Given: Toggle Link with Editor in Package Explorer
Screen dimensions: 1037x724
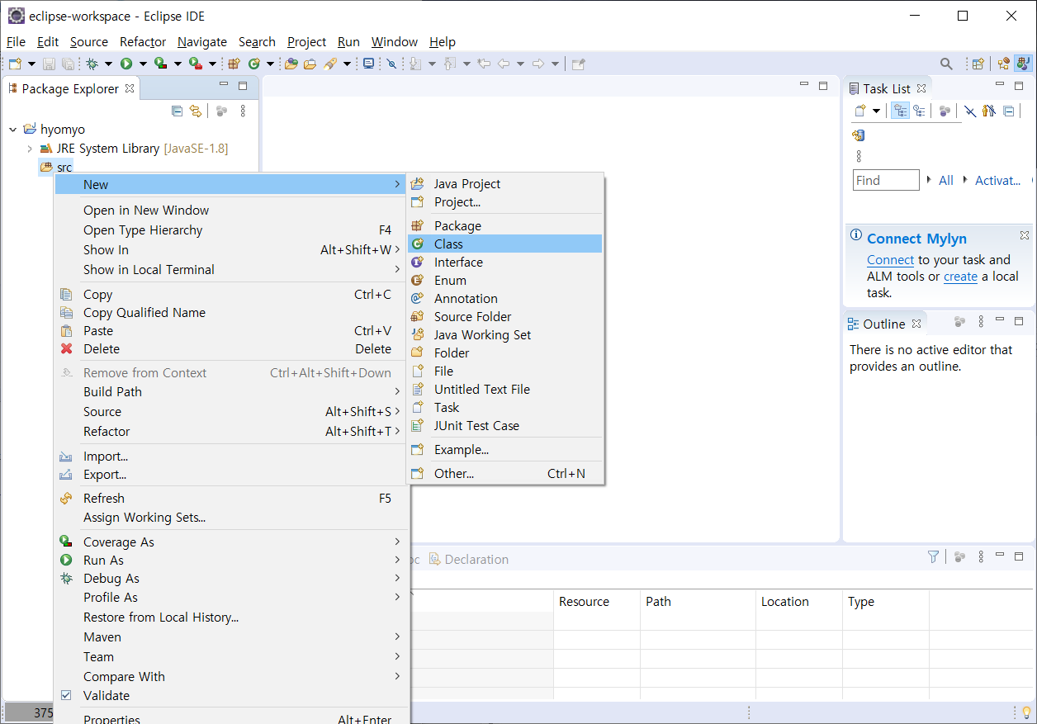Looking at the screenshot, I should tap(196, 110).
